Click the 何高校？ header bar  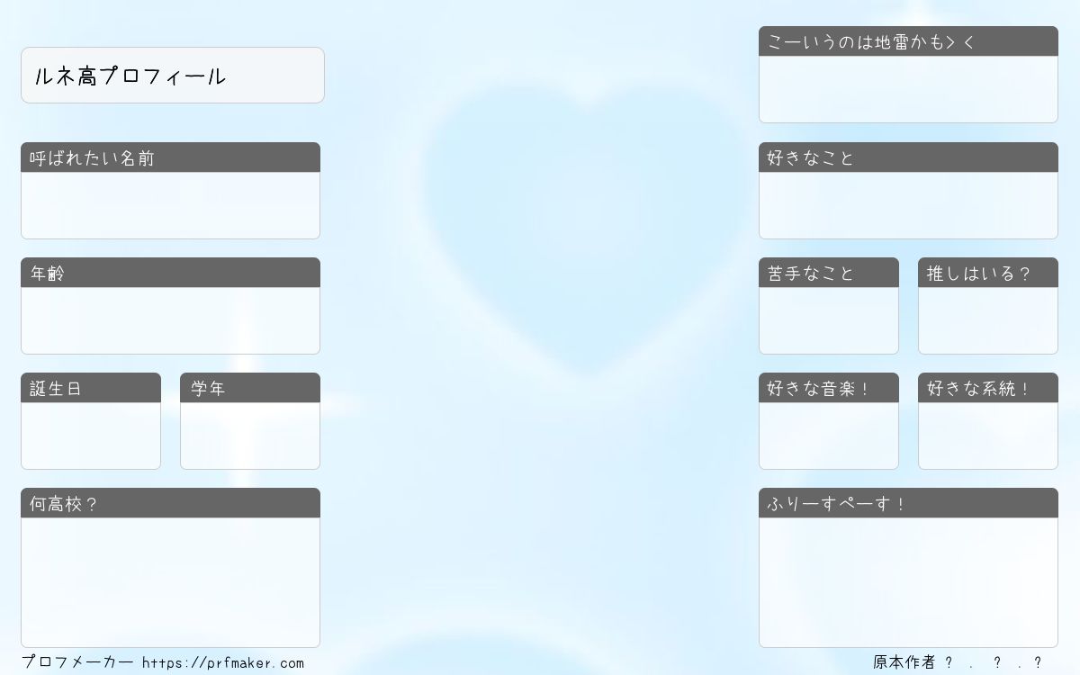(170, 503)
